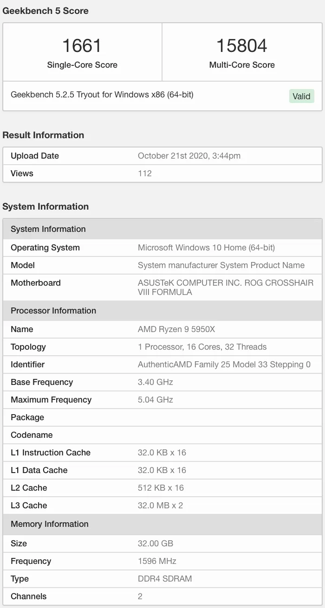Click the memory Frequency value 1596 MHz
The height and width of the screenshot is (608, 325).
(x=157, y=561)
